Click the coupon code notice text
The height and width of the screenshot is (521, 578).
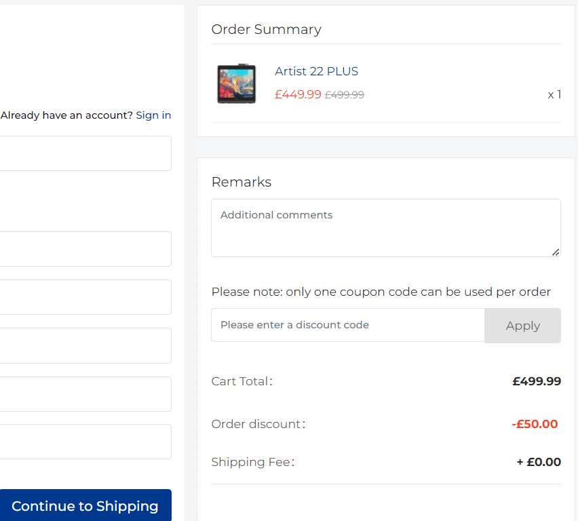click(x=381, y=292)
